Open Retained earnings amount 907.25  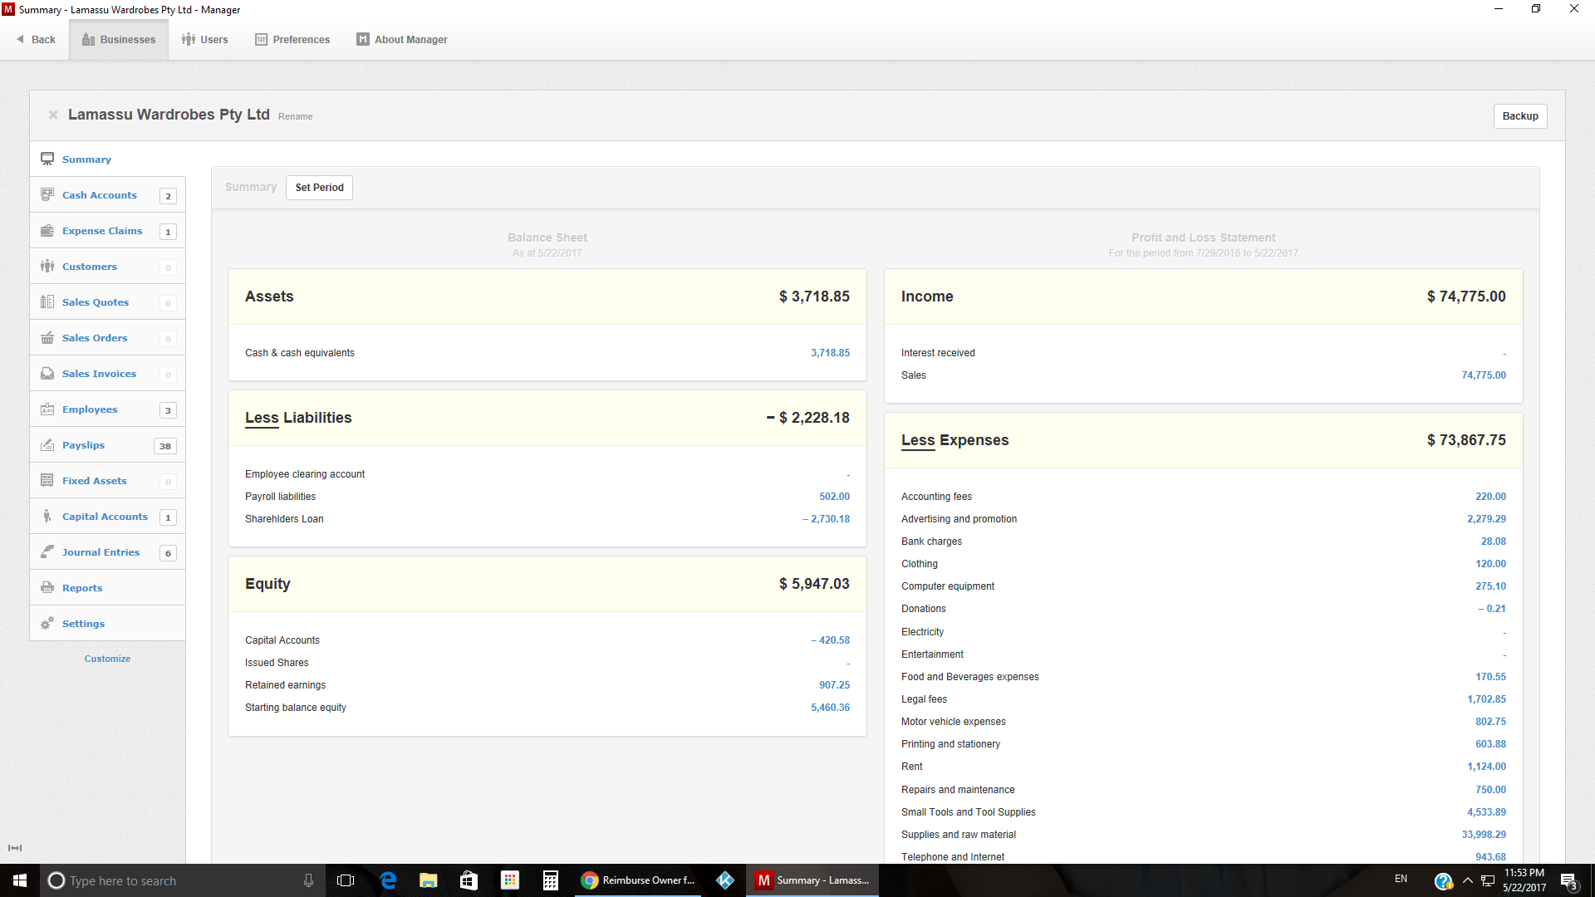(834, 685)
